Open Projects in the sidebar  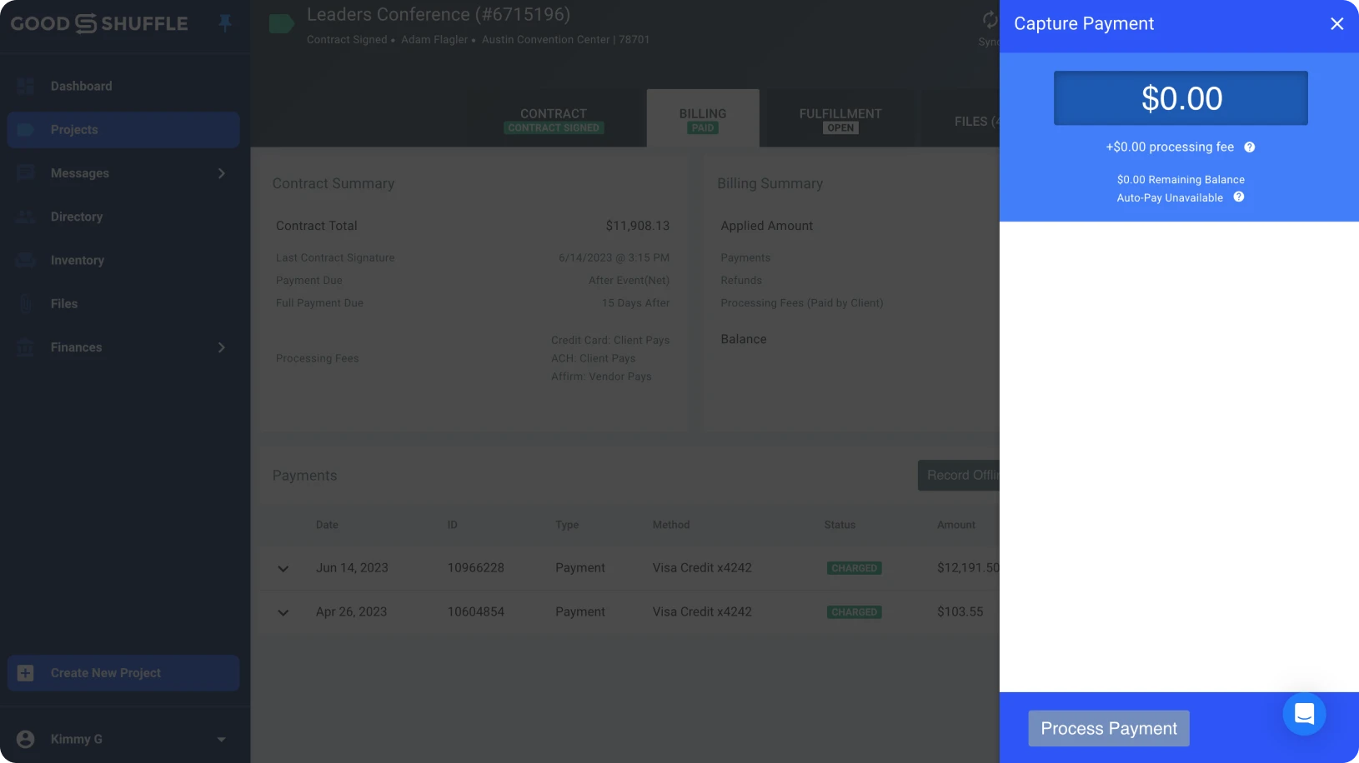pos(123,130)
